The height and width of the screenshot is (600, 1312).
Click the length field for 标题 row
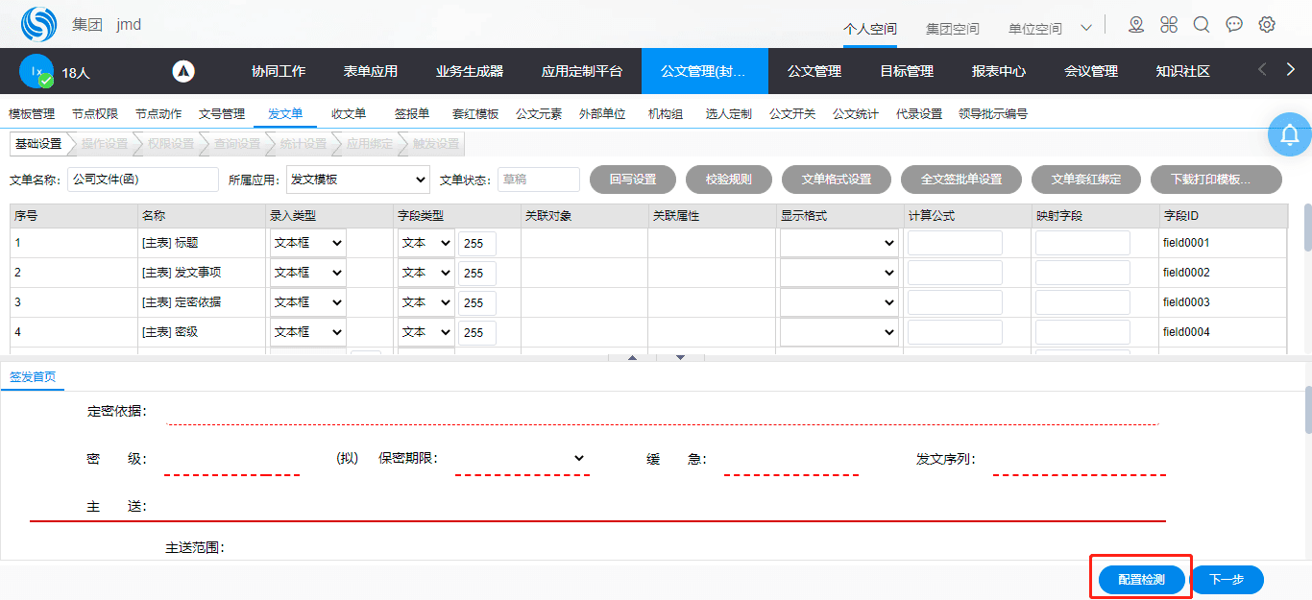[477, 244]
